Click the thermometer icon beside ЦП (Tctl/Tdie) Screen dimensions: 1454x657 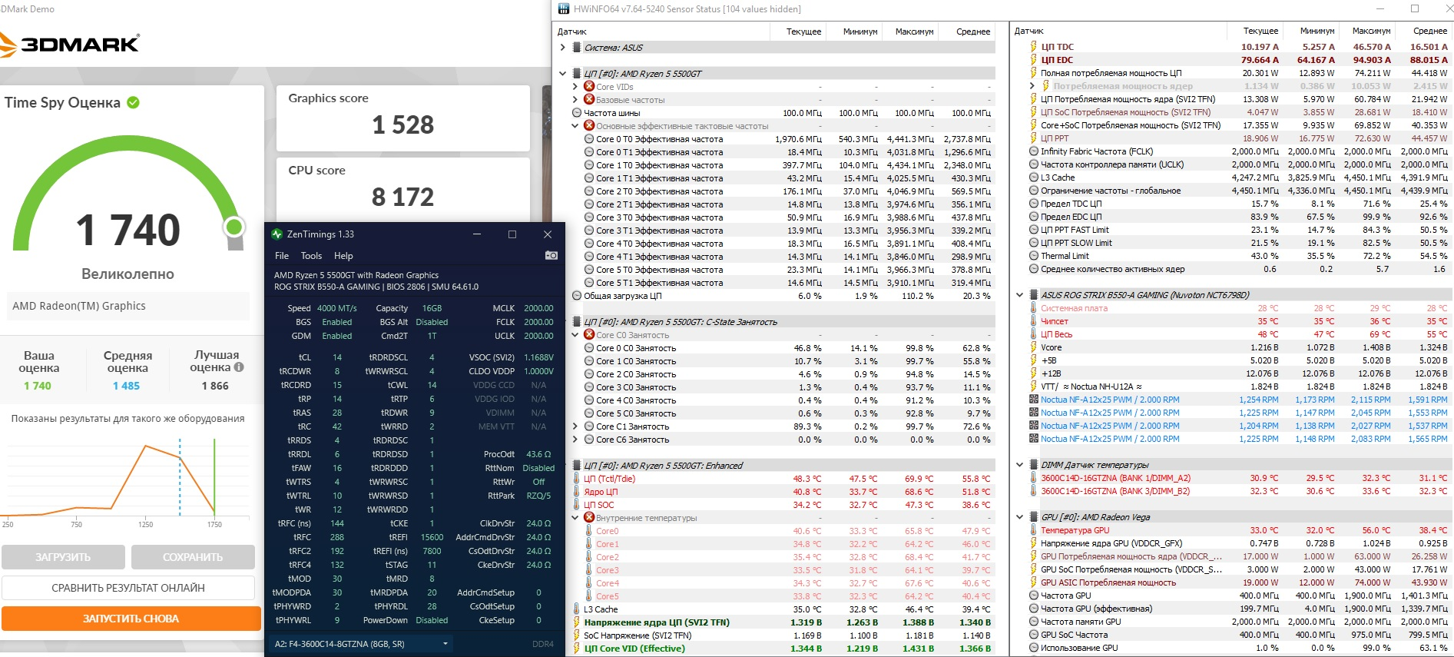point(576,479)
